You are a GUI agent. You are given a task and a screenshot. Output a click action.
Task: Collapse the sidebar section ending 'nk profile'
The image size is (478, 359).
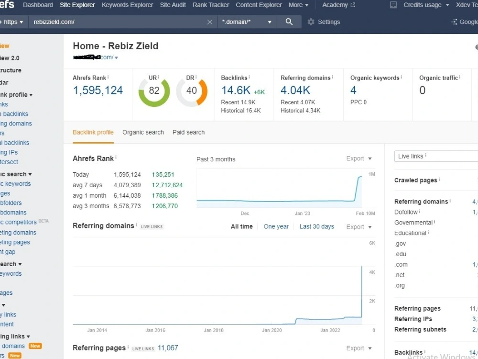point(16,95)
